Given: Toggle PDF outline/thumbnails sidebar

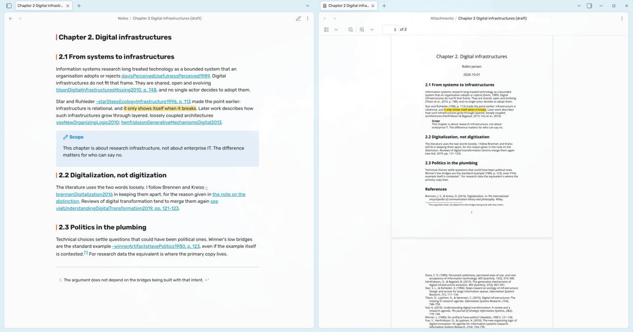Looking at the screenshot, I should pos(327,29).
